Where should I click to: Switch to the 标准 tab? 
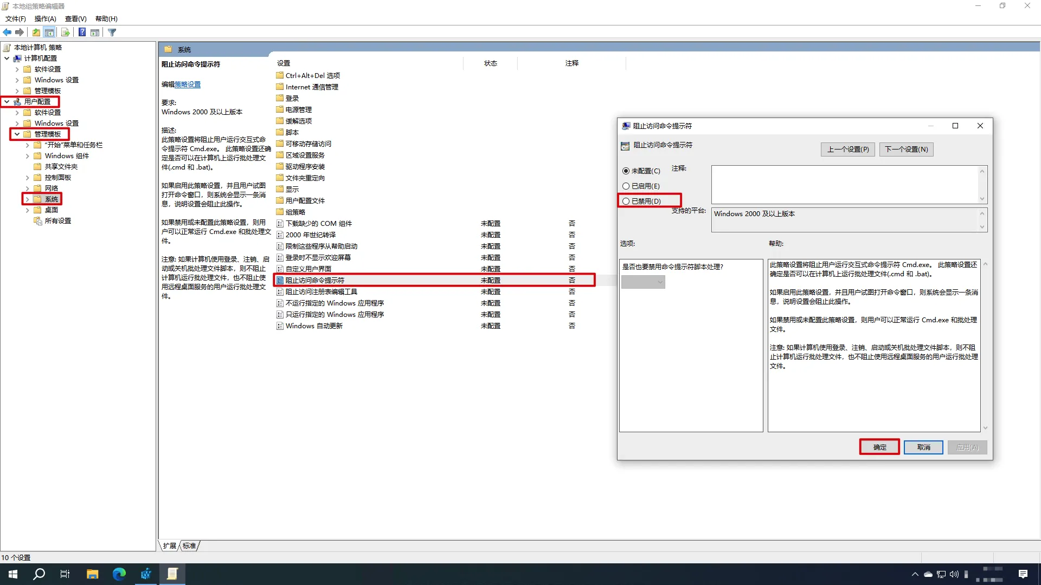pyautogui.click(x=189, y=546)
